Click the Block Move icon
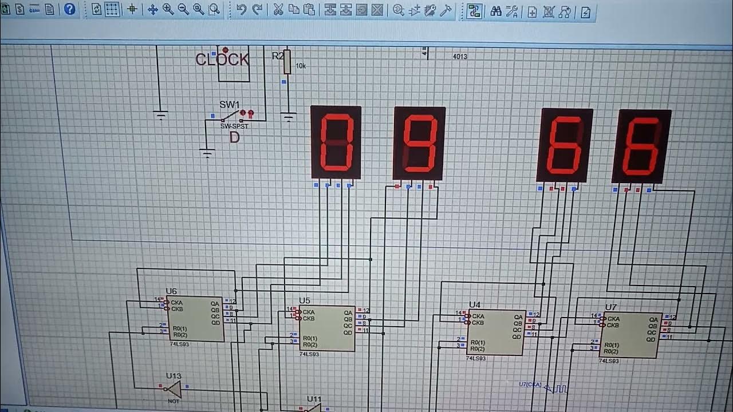The image size is (733, 412). 346,10
